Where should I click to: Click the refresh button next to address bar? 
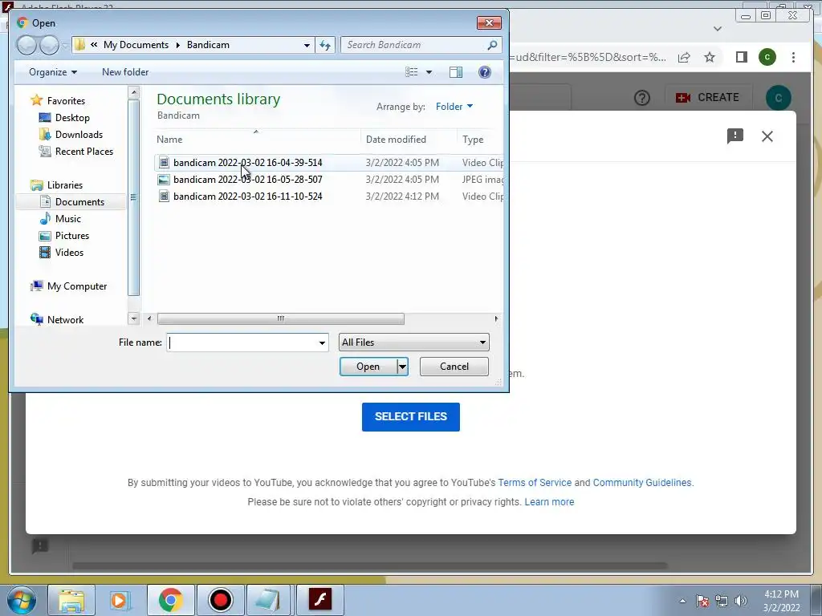click(x=325, y=45)
